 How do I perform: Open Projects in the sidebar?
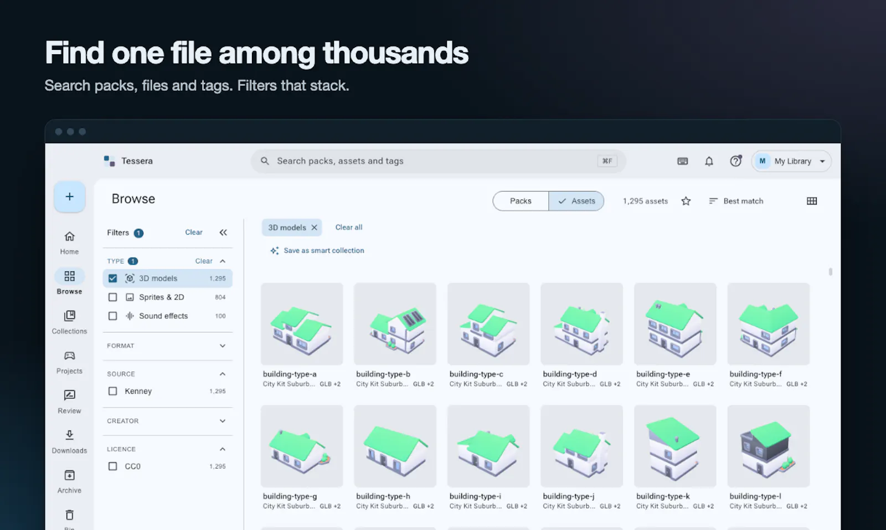[69, 362]
